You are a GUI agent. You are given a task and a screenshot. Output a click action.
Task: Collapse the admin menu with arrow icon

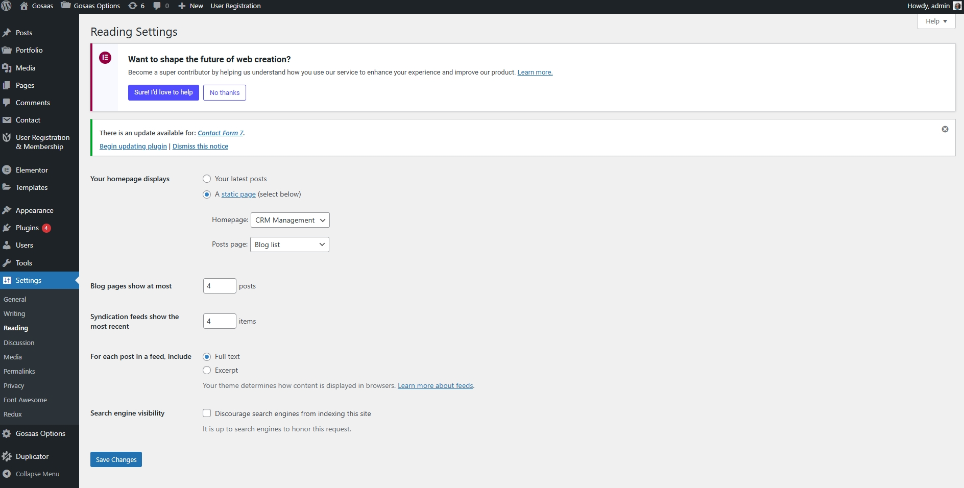click(7, 474)
